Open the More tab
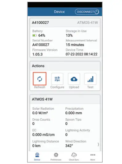 click(93, 157)
